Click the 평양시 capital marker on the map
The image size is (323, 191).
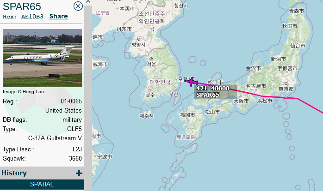139,39
